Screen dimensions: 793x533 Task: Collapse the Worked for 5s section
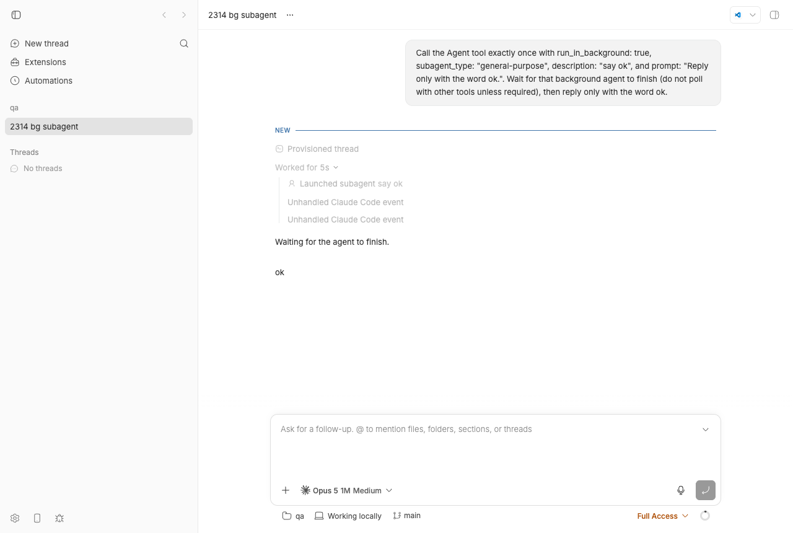[x=307, y=167]
